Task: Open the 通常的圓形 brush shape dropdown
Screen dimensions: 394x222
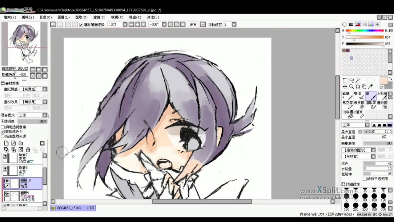Action: click(x=373, y=150)
